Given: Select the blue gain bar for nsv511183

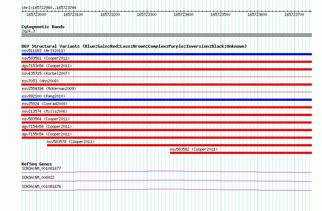Looking at the screenshot, I should coord(166,54).
